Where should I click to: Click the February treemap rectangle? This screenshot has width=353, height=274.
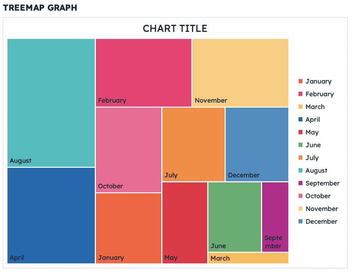click(144, 73)
